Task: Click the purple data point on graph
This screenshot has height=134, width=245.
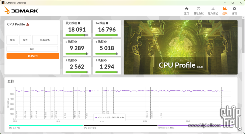Action: [90, 91]
